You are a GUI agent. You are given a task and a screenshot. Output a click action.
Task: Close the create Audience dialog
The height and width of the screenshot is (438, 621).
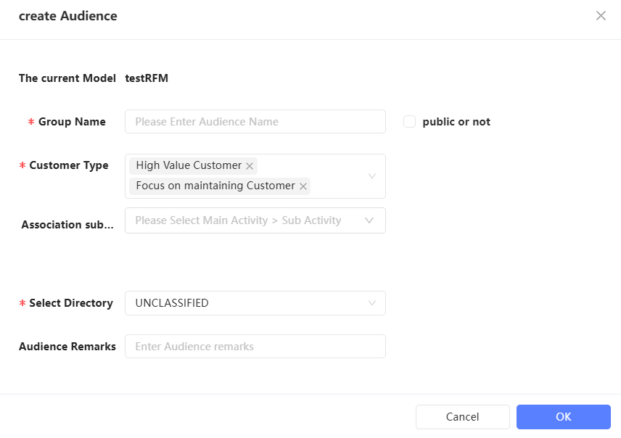(601, 16)
